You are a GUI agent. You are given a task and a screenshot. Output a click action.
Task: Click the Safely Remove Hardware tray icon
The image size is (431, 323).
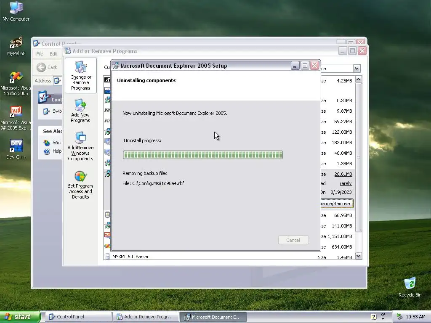coord(400,317)
